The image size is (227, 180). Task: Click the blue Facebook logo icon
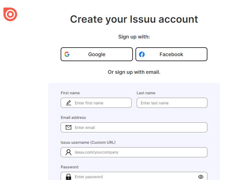[142, 54]
